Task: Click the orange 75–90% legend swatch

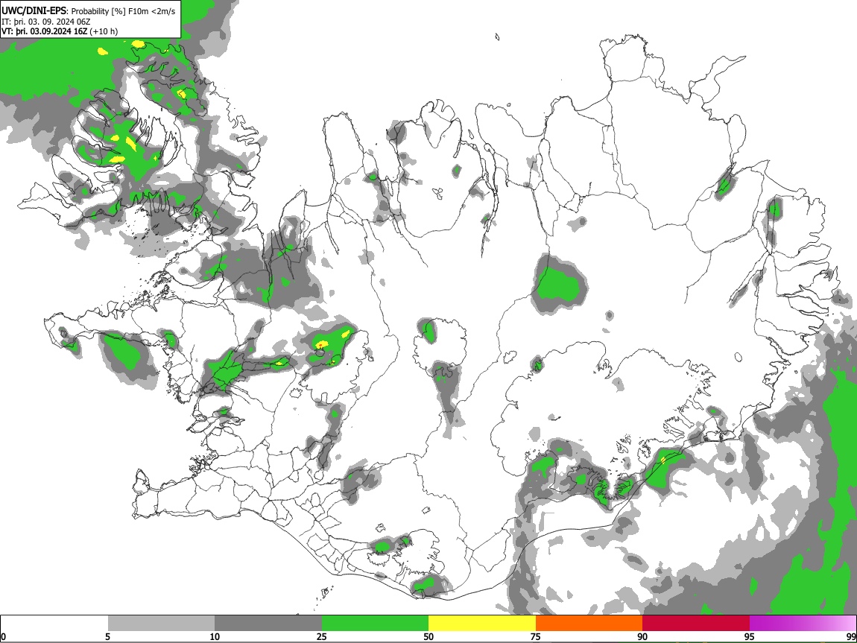Action: coord(589,624)
